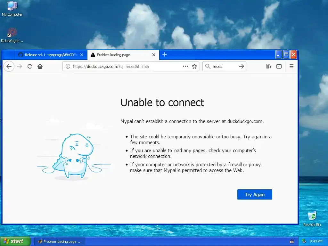The image size is (328, 246).
Task: Maximize the Mypal browser window
Action: (x=286, y=55)
